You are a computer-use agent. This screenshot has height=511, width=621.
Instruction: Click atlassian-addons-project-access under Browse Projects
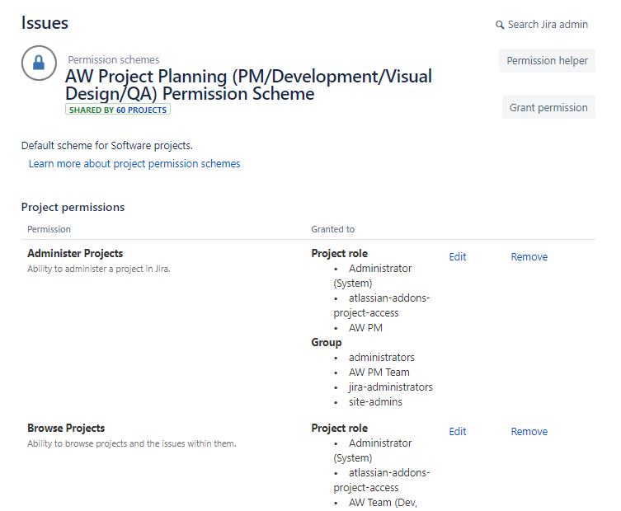(382, 481)
